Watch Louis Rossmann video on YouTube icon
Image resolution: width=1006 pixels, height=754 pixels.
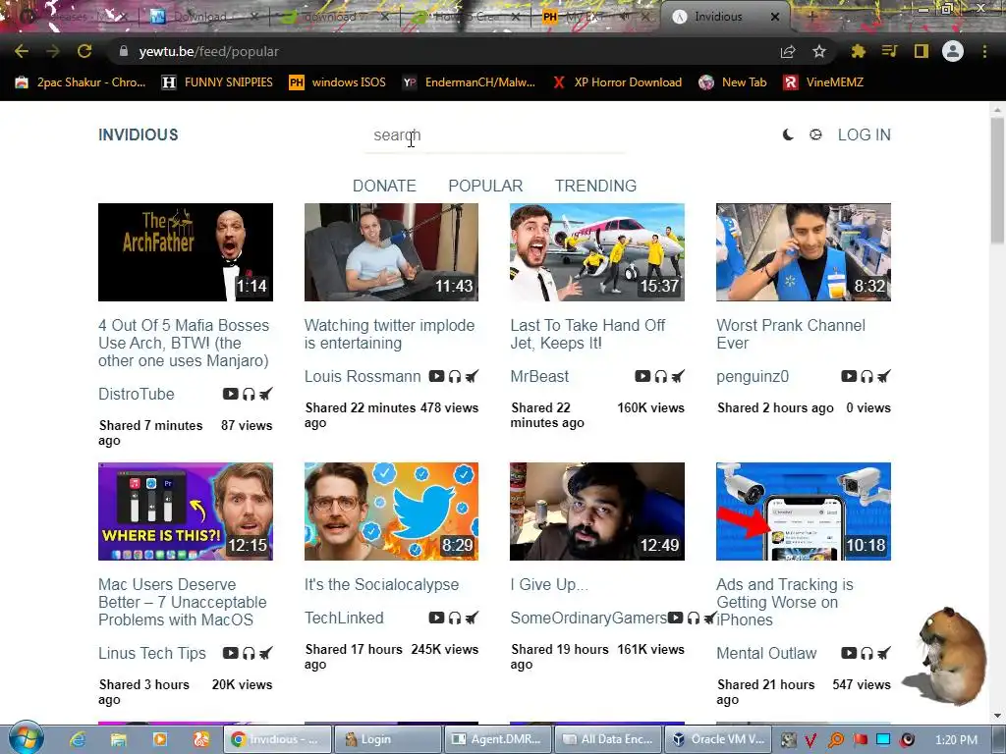(436, 376)
